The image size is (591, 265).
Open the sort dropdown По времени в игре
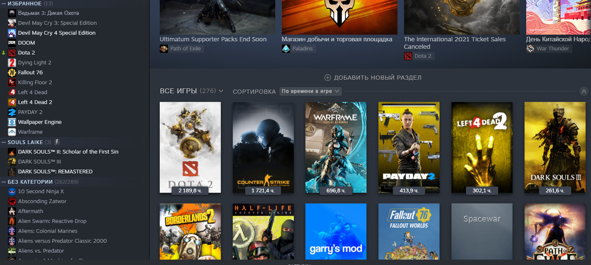coord(310,91)
